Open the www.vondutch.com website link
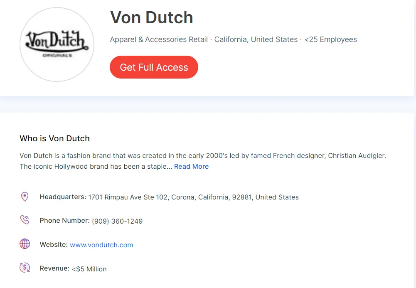Viewport: 416px width, 288px height. [101, 245]
